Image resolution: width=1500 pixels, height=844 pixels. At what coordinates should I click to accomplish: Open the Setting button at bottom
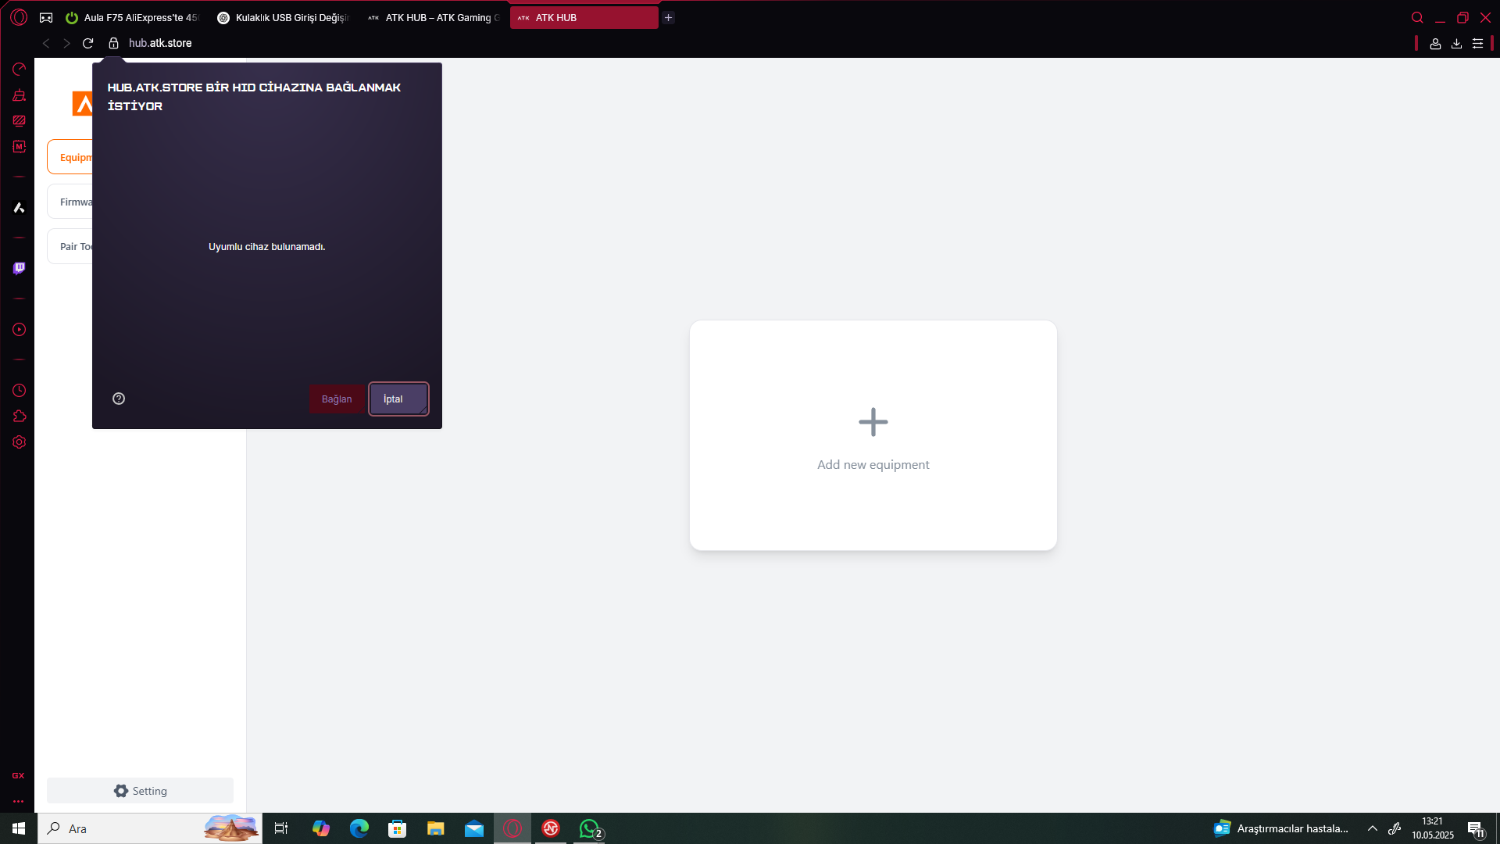click(140, 791)
